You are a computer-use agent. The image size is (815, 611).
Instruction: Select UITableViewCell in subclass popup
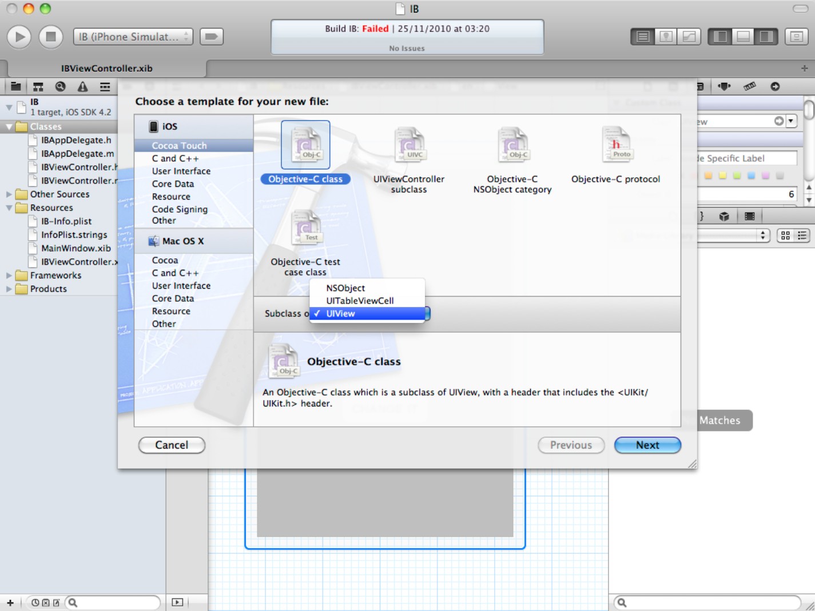point(367,301)
